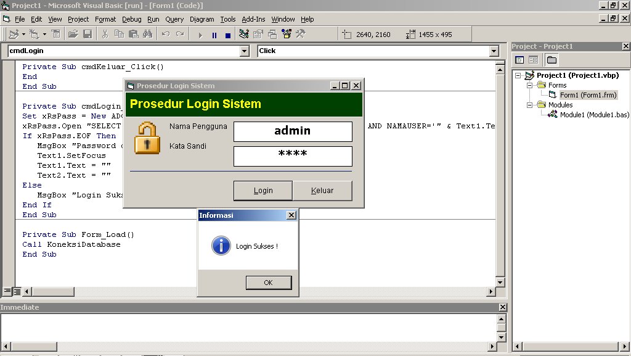Toggle folder view in Project Explorer
The image size is (631, 356).
(552, 60)
